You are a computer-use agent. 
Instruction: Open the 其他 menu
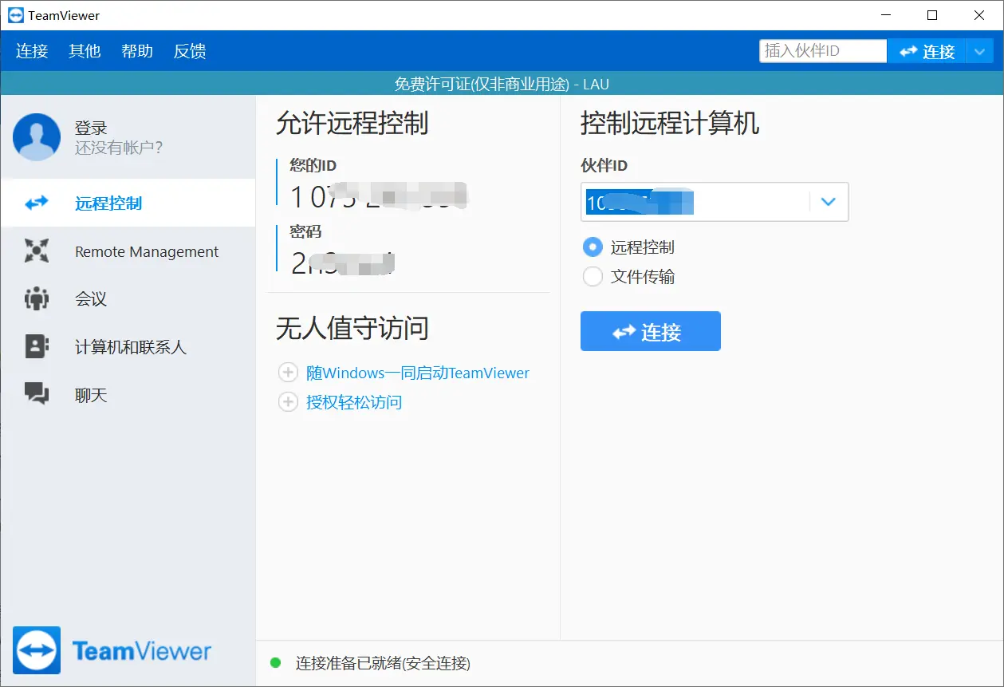coord(85,51)
